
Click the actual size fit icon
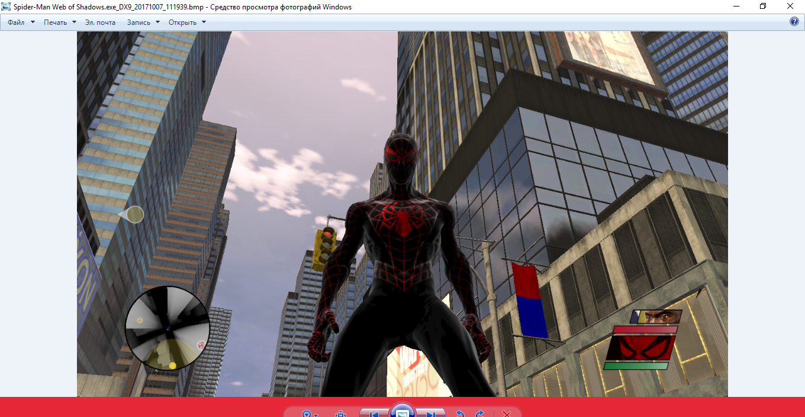pyautogui.click(x=340, y=413)
